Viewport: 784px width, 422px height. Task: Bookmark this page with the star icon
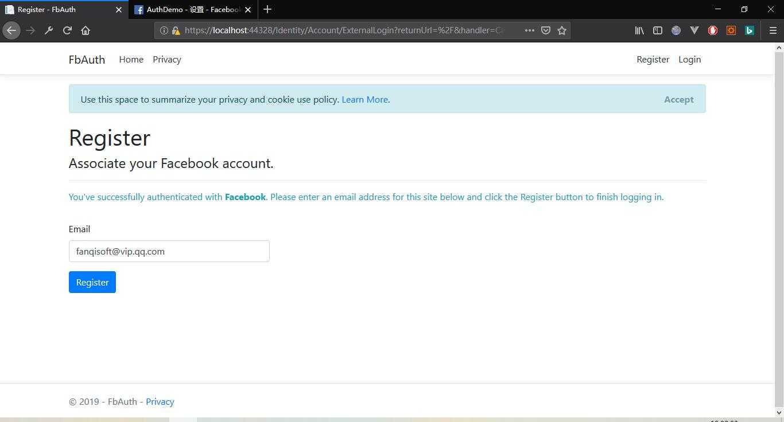tap(562, 30)
